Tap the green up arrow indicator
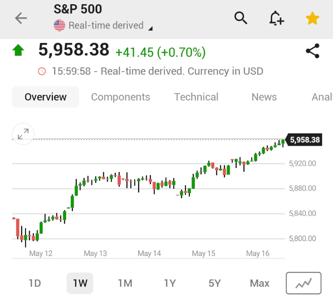Screen dimensions: 333x304 pos(18,50)
